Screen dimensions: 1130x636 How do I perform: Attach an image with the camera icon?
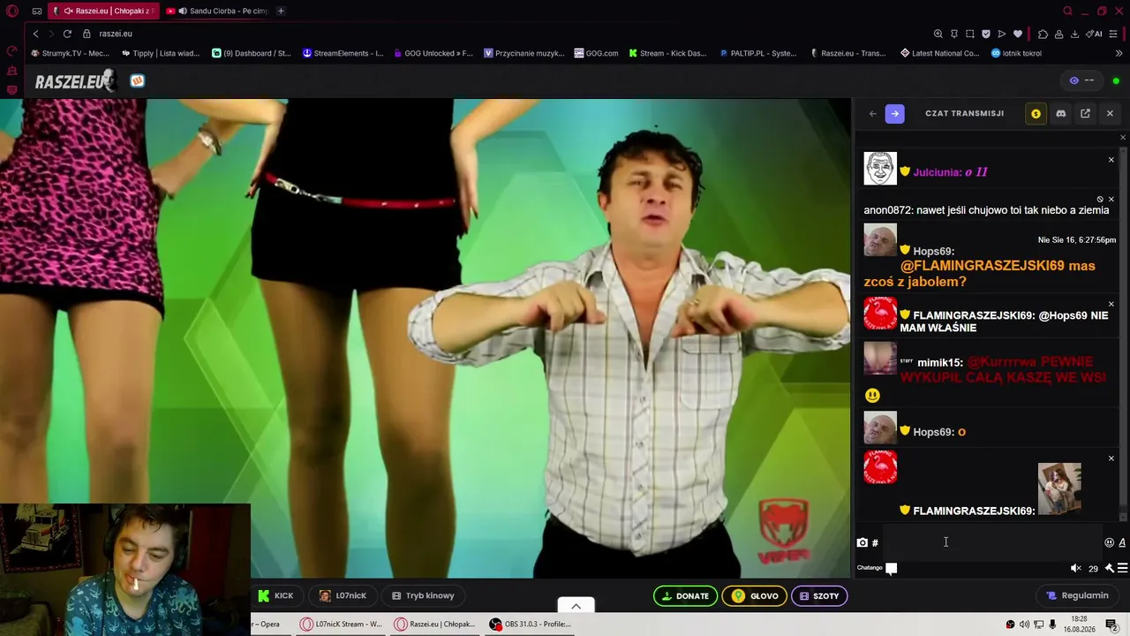(862, 542)
